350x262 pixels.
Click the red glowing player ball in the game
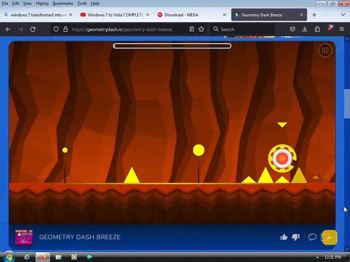click(282, 158)
